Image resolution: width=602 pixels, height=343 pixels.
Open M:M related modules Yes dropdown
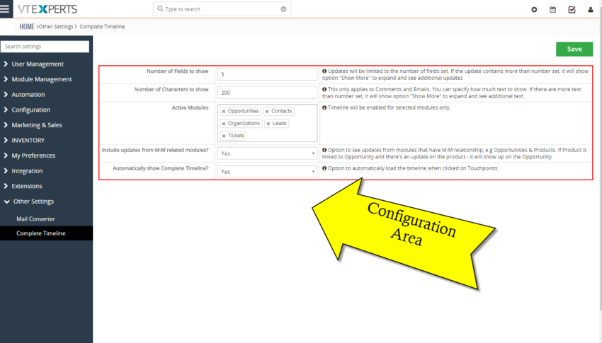click(x=267, y=153)
